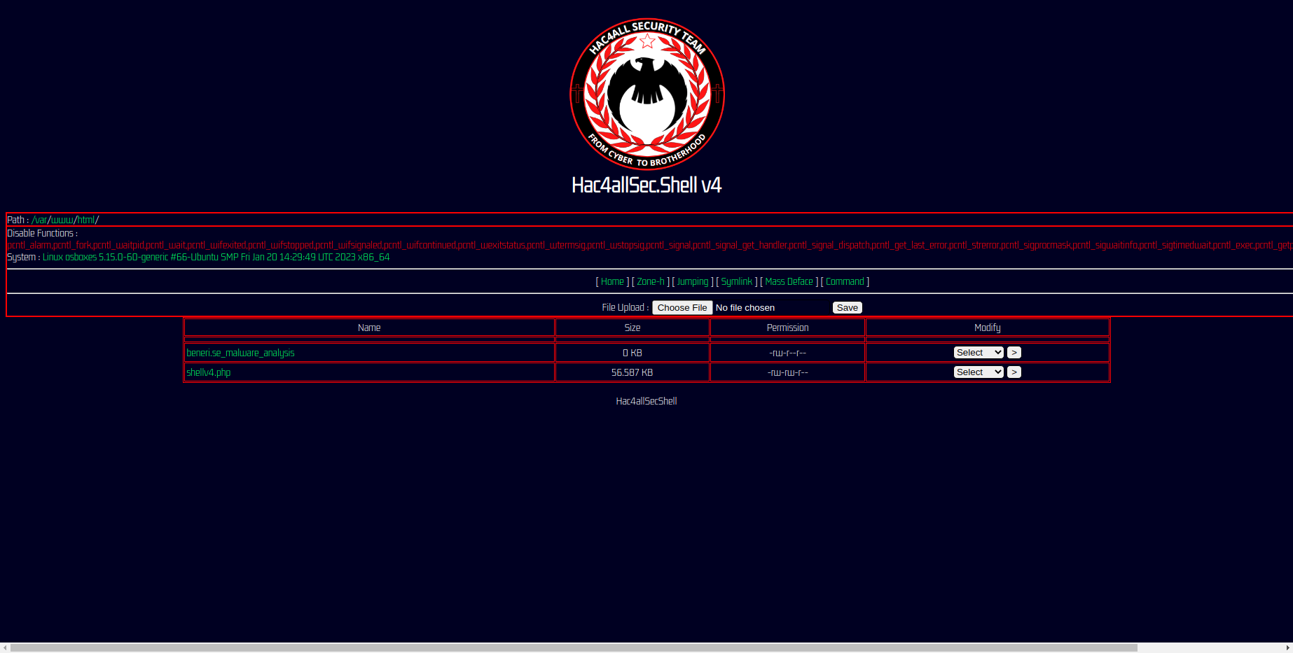Click the Save upload button
This screenshot has width=1293, height=653.
[847, 308]
